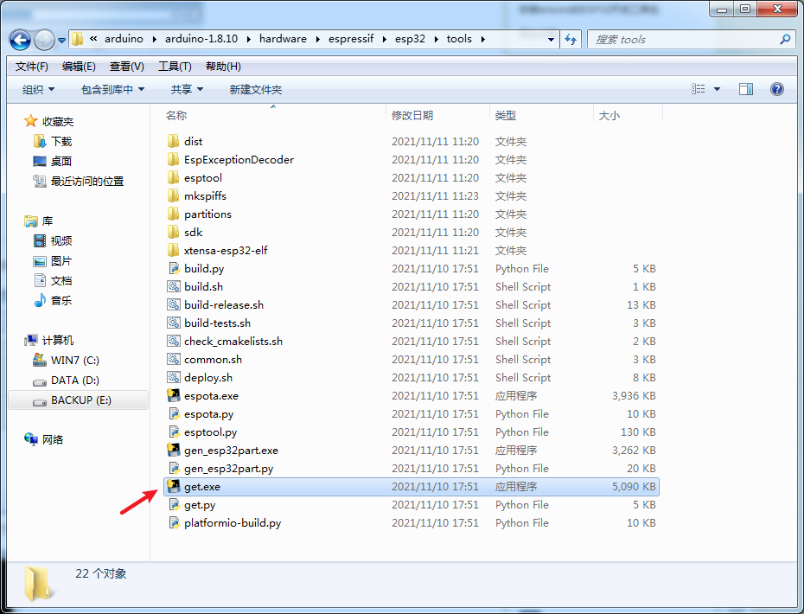Open the 包含到库中 dropdown
The image size is (804, 614).
[112, 90]
